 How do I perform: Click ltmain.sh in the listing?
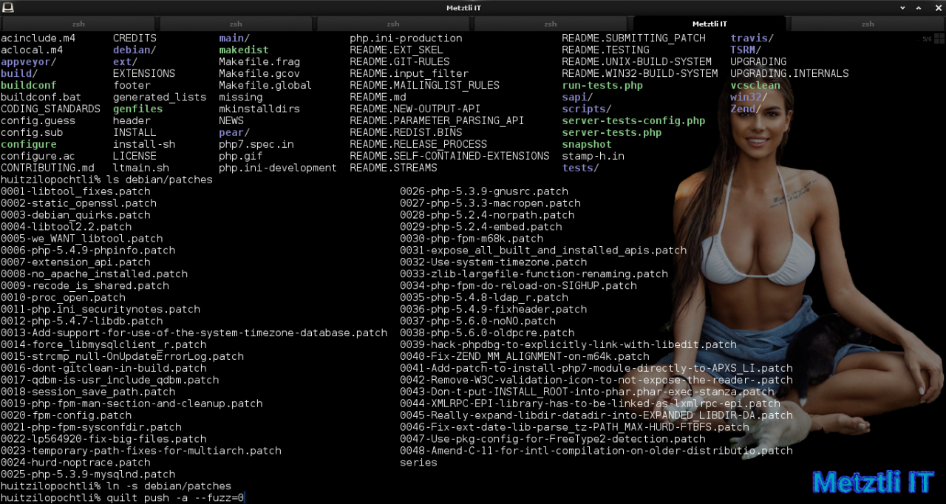140,168
